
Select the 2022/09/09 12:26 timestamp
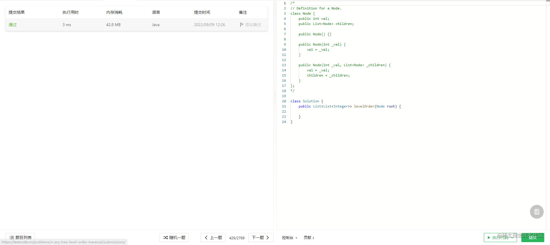209,25
